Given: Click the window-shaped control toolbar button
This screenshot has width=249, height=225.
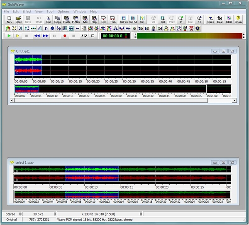Looking at the screenshot, I should point(93,36).
